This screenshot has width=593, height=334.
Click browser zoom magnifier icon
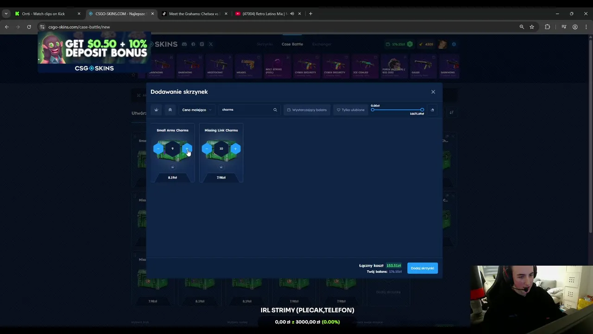(x=522, y=27)
